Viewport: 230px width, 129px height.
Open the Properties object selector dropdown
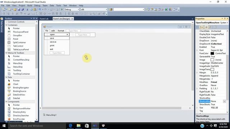pyautogui.click(x=227, y=23)
